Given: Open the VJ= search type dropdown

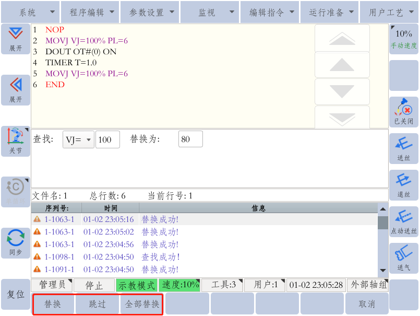Looking at the screenshot, I should pyautogui.click(x=78, y=139).
